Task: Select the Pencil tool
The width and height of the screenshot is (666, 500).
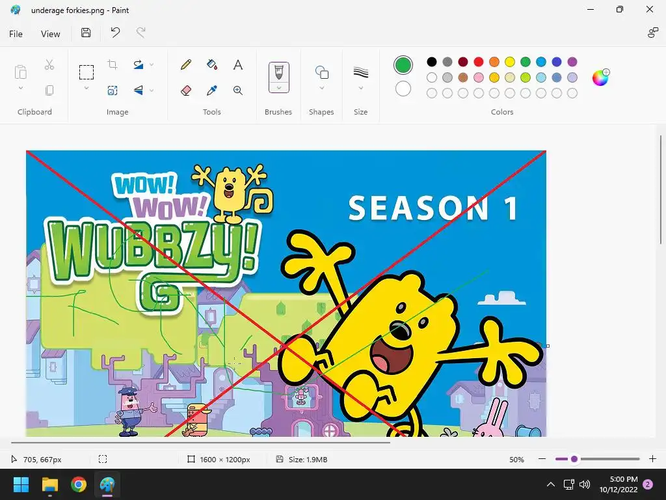Action: pos(185,64)
